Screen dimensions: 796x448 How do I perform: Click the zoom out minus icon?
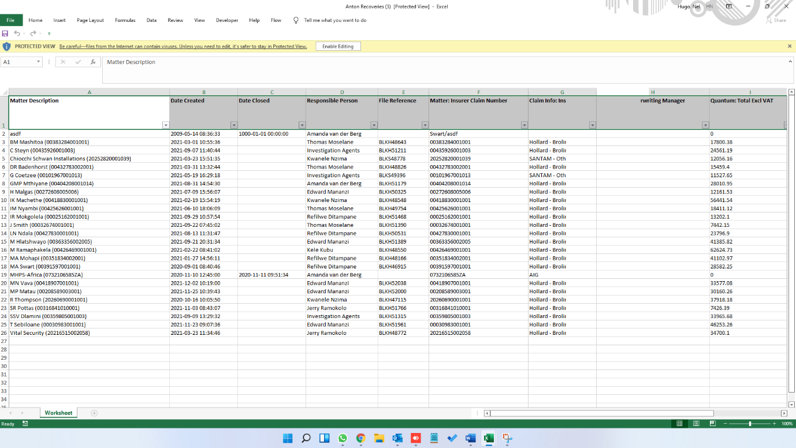click(726, 424)
